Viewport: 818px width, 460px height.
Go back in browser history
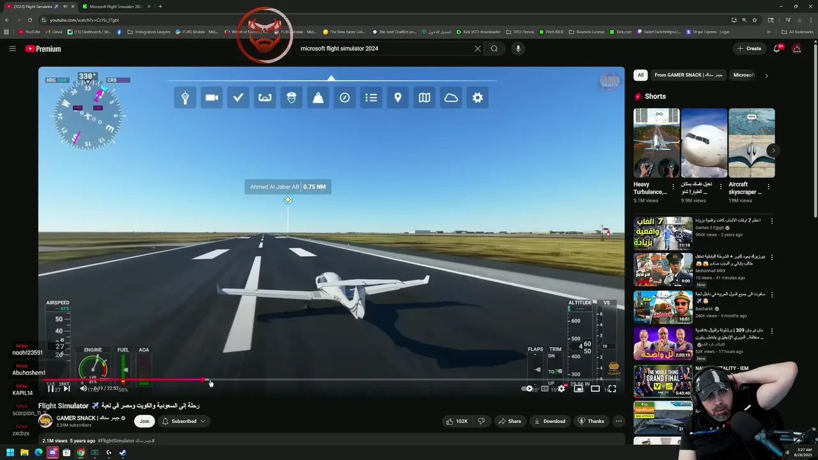tap(7, 20)
